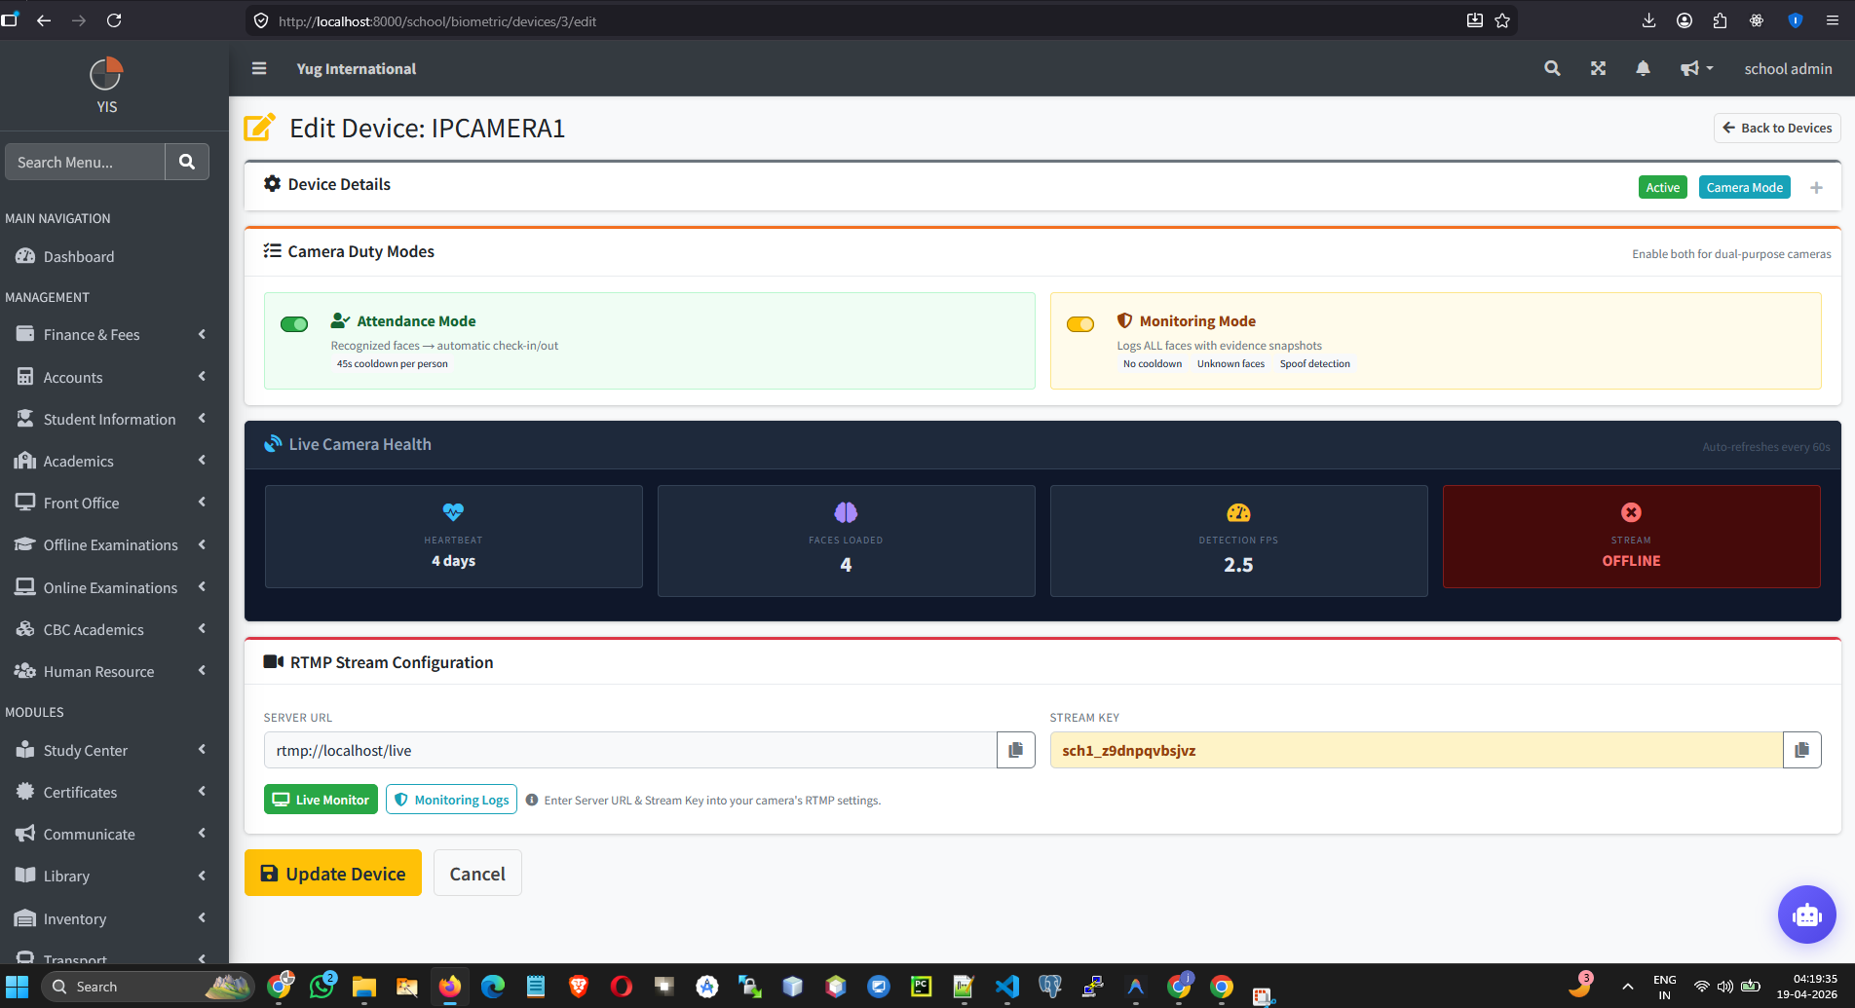Screen dimensions: 1855x1008
Task: Click the Server URL input field
Action: point(629,750)
